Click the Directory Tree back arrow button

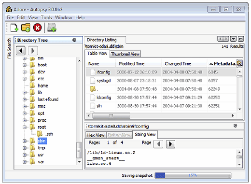21,51
